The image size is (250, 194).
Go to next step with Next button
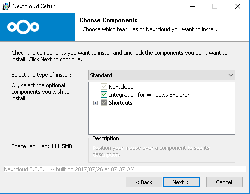181,182
